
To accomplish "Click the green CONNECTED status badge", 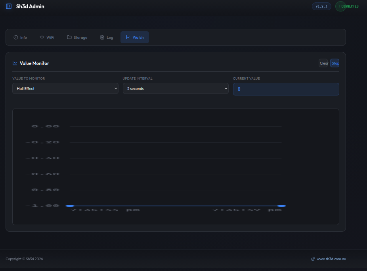I will coord(347,6).
